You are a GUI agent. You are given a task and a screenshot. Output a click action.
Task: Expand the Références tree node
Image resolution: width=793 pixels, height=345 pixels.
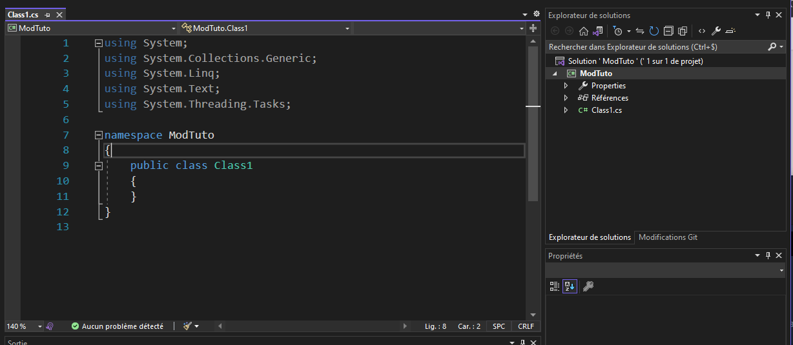(566, 98)
